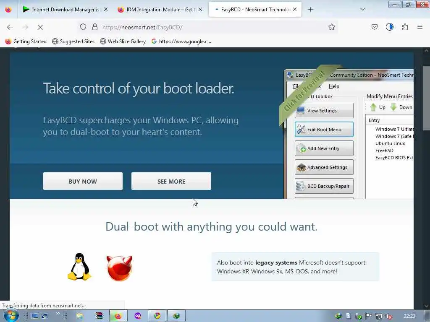The width and height of the screenshot is (430, 322).
Task: Click the FreeBSD red daemon logo
Action: [119, 268]
